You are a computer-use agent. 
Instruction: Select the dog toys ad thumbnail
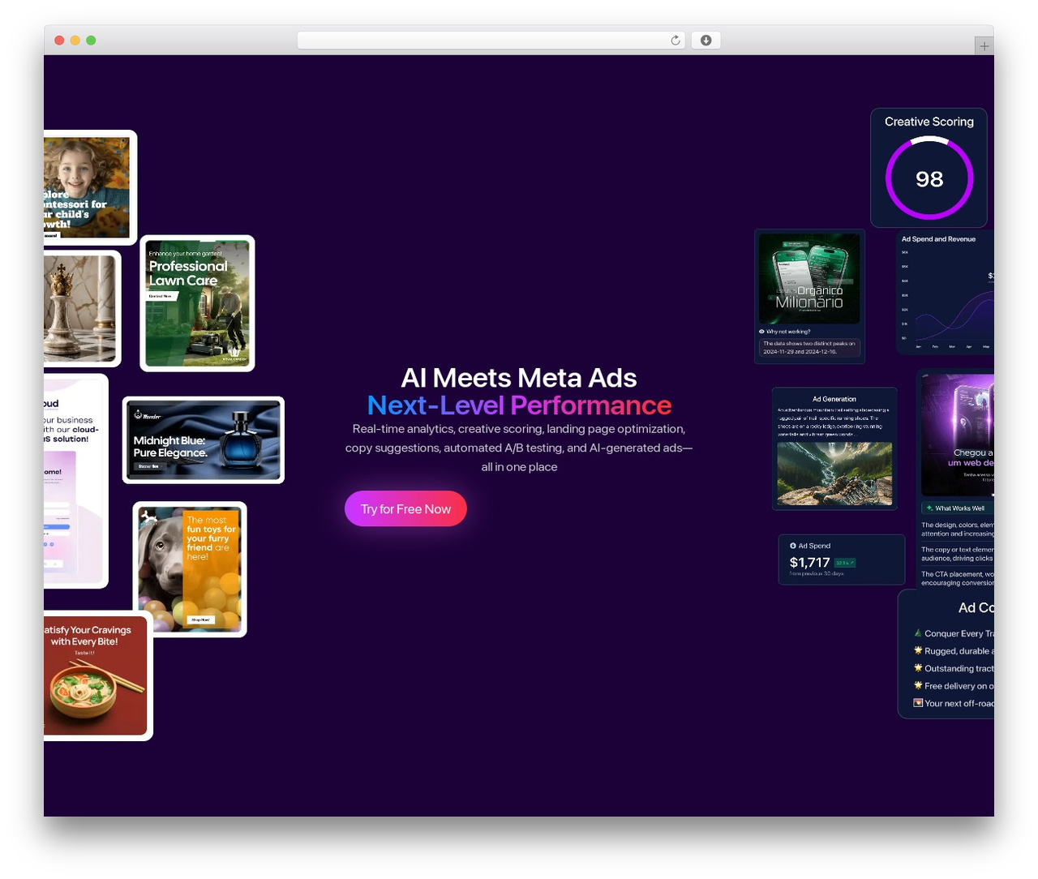(190, 569)
